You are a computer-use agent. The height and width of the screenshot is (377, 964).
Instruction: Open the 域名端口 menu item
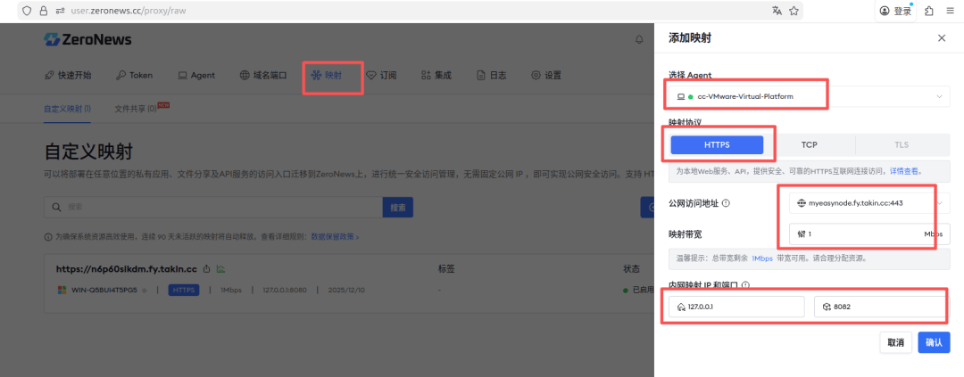coord(263,76)
